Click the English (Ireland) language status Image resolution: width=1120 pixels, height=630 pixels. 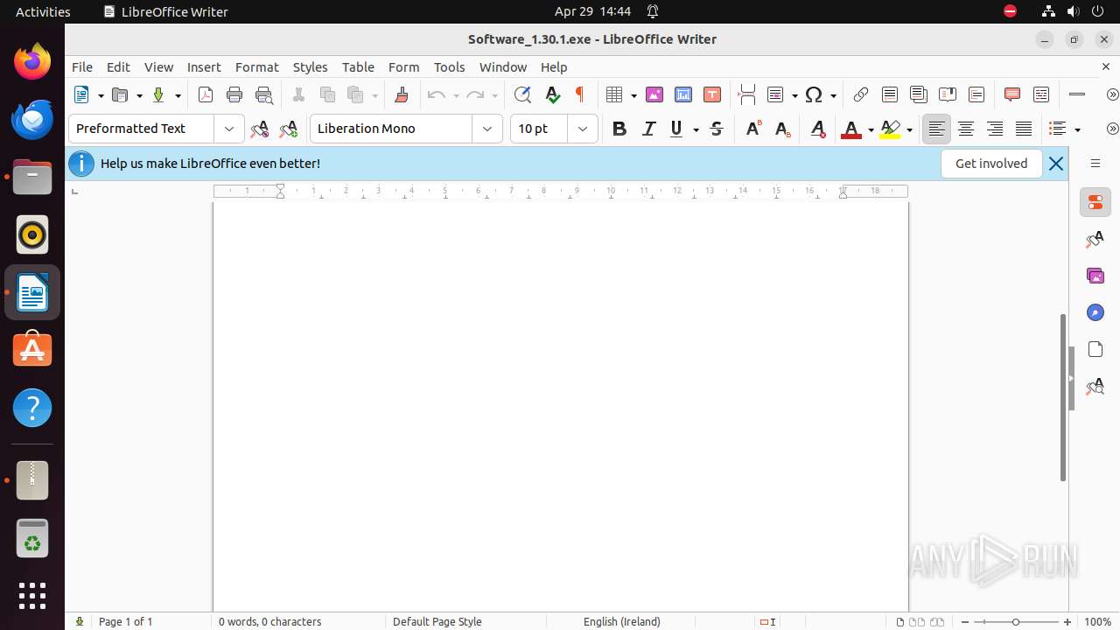[x=622, y=622]
